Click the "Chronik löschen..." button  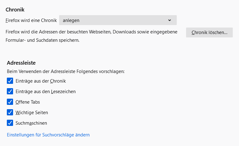209,32
